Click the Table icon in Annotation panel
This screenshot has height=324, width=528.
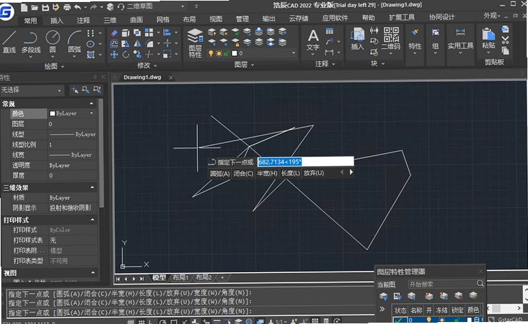(329, 31)
